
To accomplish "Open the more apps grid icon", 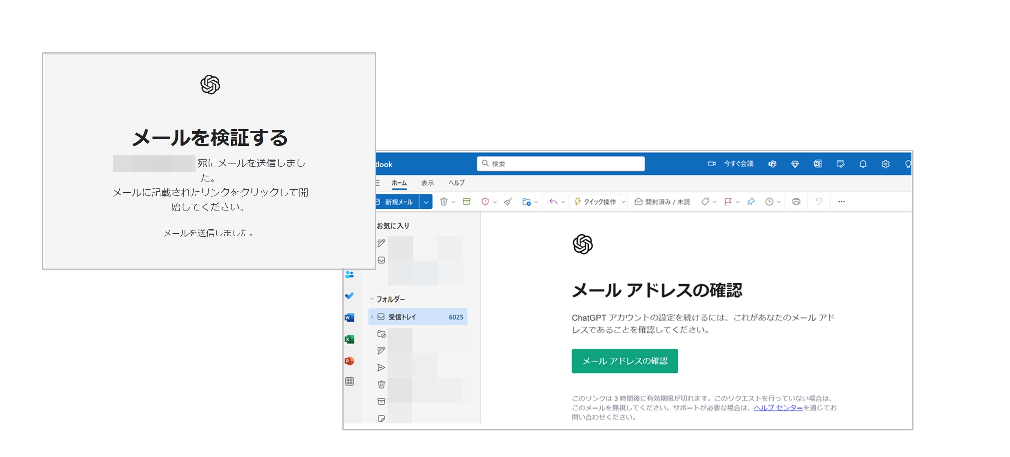I will 349,381.
